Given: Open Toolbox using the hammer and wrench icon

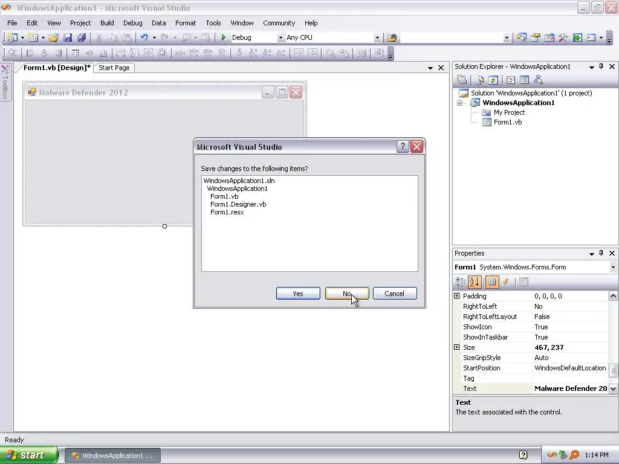Looking at the screenshot, I should point(563,37).
